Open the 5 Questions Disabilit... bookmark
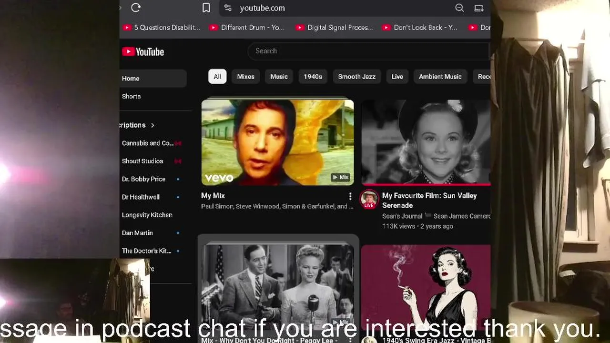 162,28
